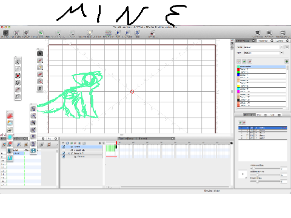Image resolution: width=291 pixels, height=218 pixels.
Task: Select the Text tool marked with T
Action: [x=40, y=88]
